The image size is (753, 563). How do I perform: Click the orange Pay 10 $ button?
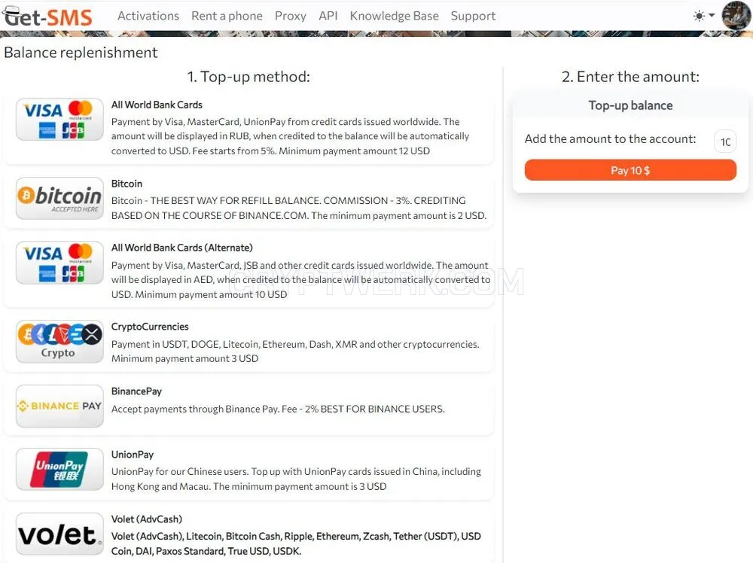click(x=630, y=170)
